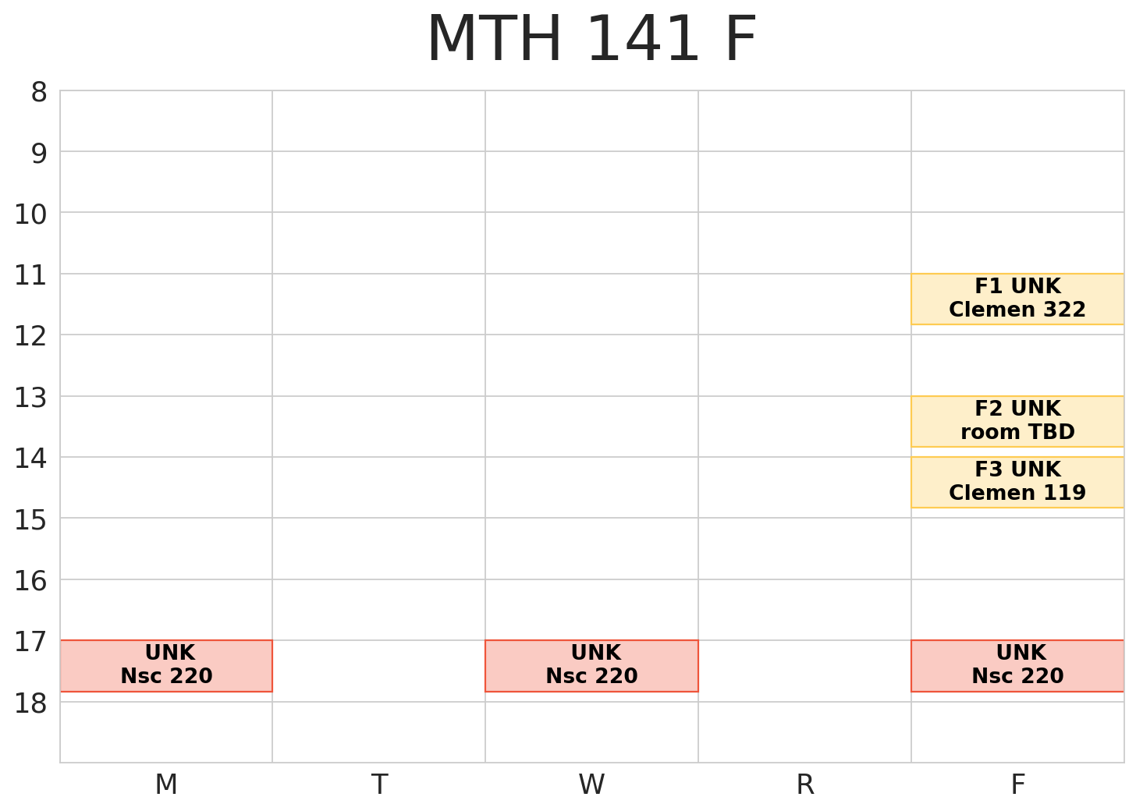Click the W day label
Image resolution: width=1136 pixels, height=811 pixels.
pyautogui.click(x=591, y=784)
